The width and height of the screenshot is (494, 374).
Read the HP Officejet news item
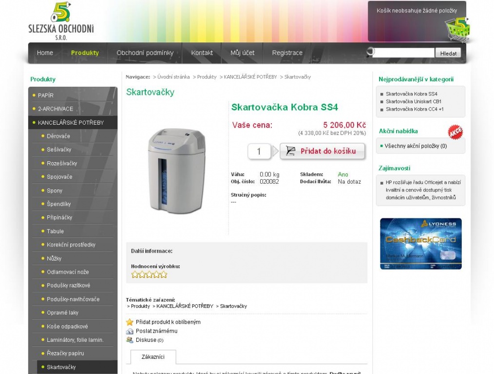click(x=423, y=190)
